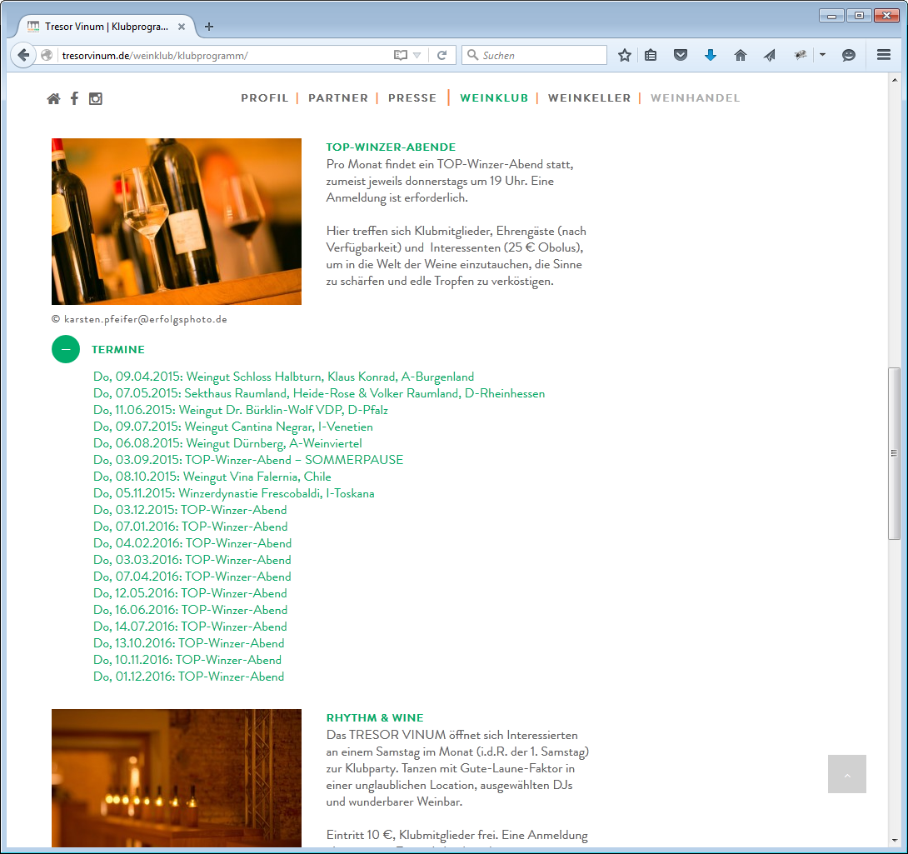Image resolution: width=908 pixels, height=854 pixels.
Task: Visit the Facebook page icon
Action: tap(74, 98)
